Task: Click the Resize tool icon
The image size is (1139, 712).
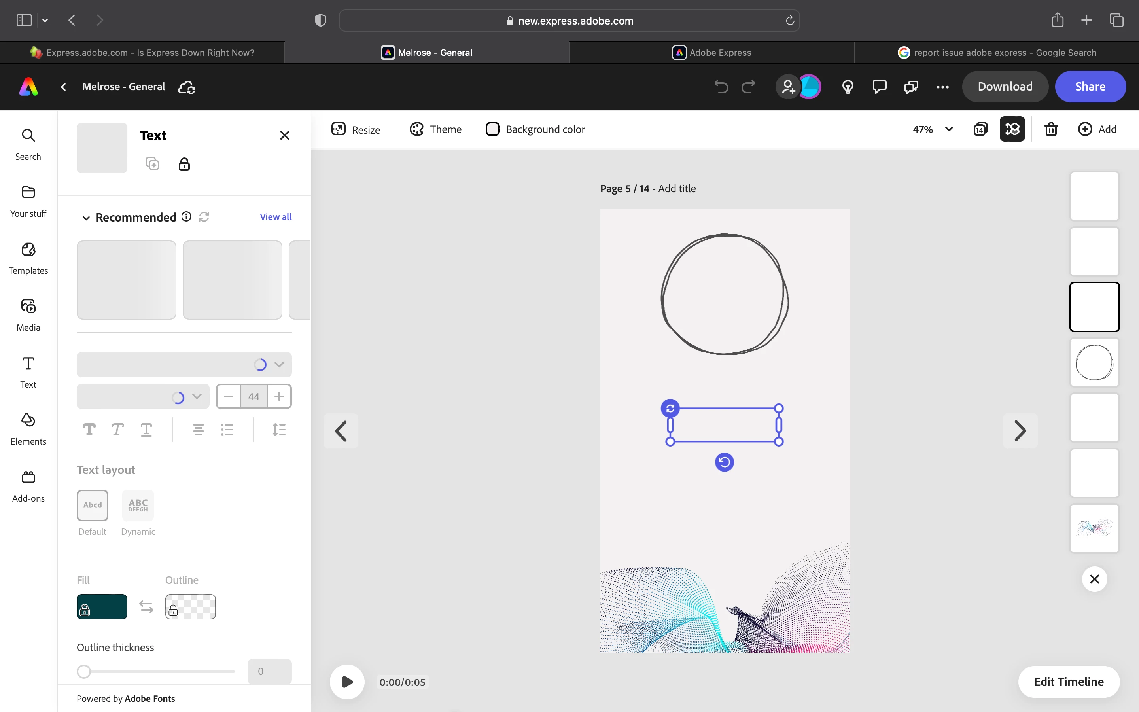Action: click(x=339, y=129)
